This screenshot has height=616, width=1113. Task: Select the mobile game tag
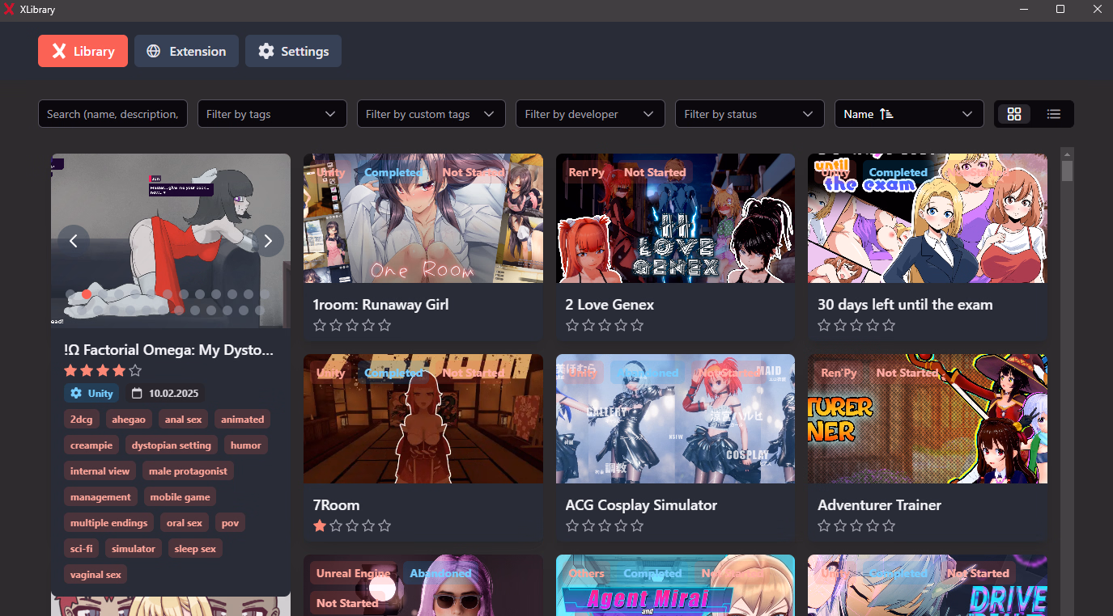click(x=180, y=497)
